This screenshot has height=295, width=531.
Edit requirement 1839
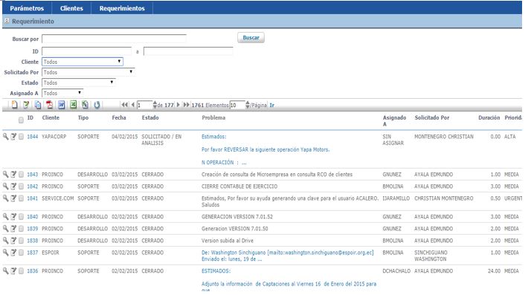(x=13, y=228)
